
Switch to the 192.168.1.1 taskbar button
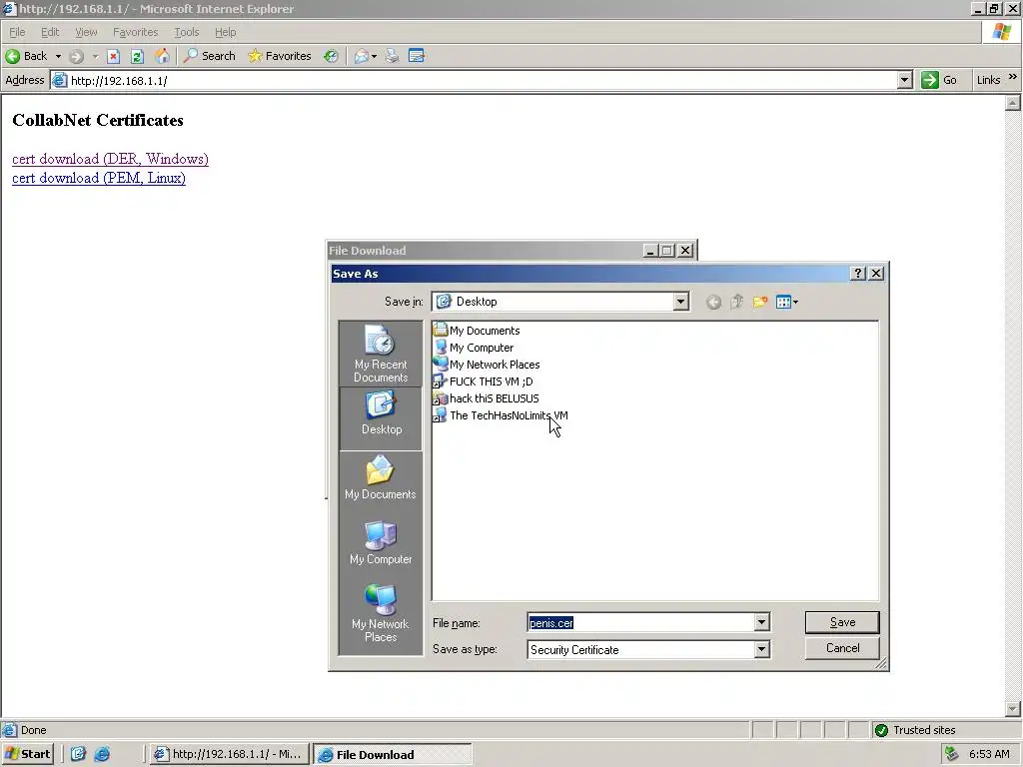click(x=229, y=754)
